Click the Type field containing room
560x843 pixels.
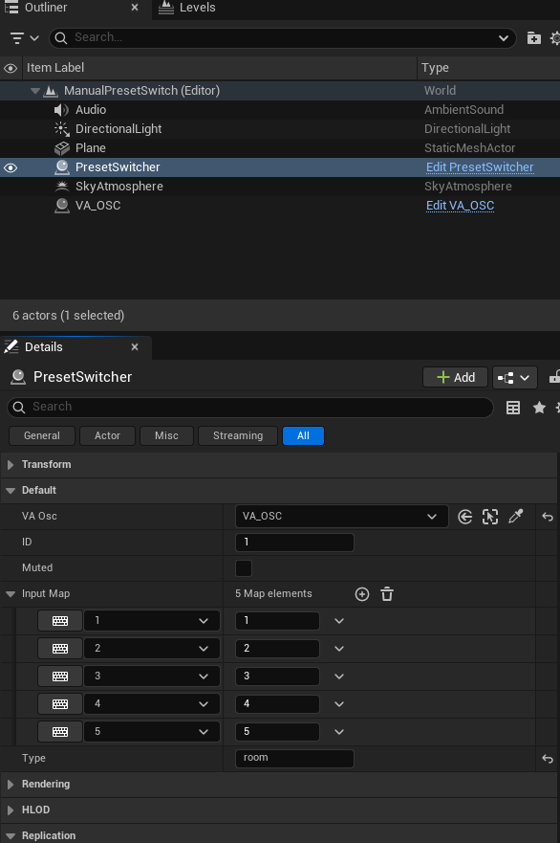(294, 758)
